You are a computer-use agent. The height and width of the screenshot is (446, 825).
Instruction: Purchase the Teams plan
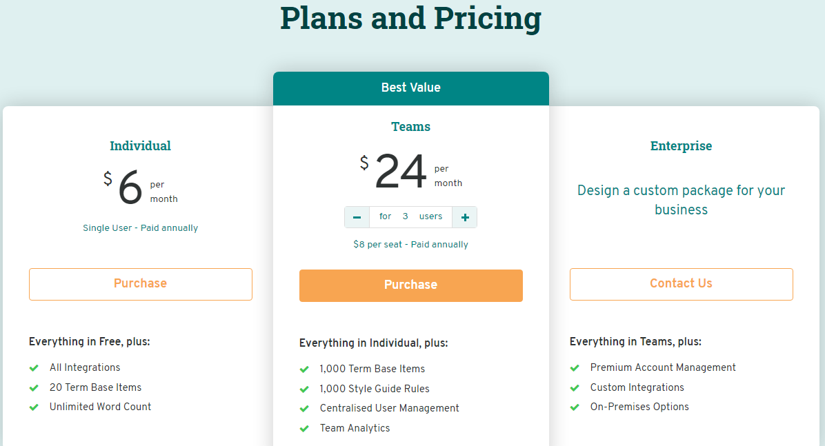[410, 285]
